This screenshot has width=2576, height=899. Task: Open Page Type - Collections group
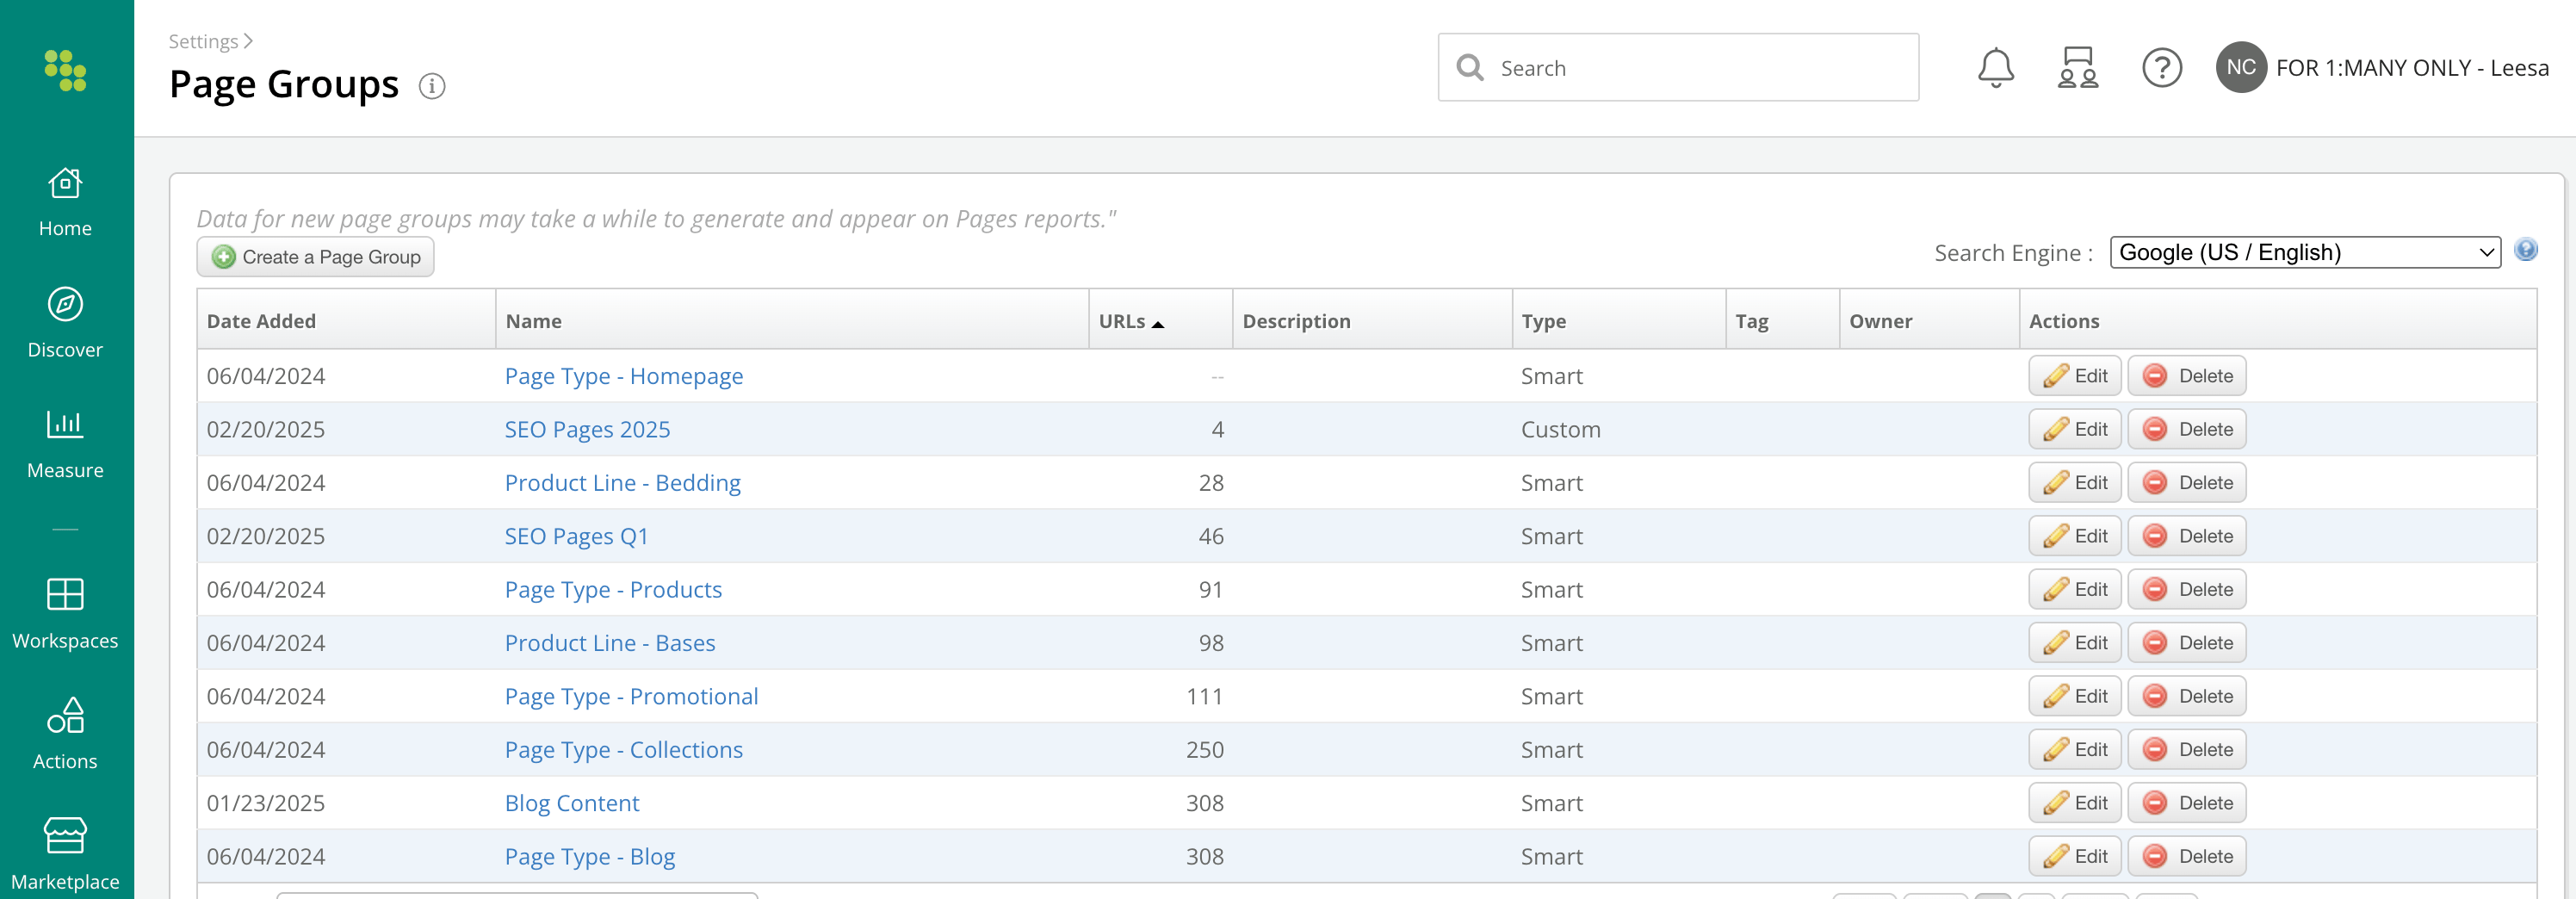[x=623, y=750]
